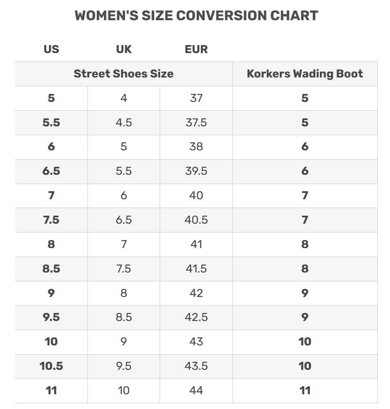This screenshot has height=409, width=390.
Task: Click the EUR 37 cell
Action: (x=196, y=98)
